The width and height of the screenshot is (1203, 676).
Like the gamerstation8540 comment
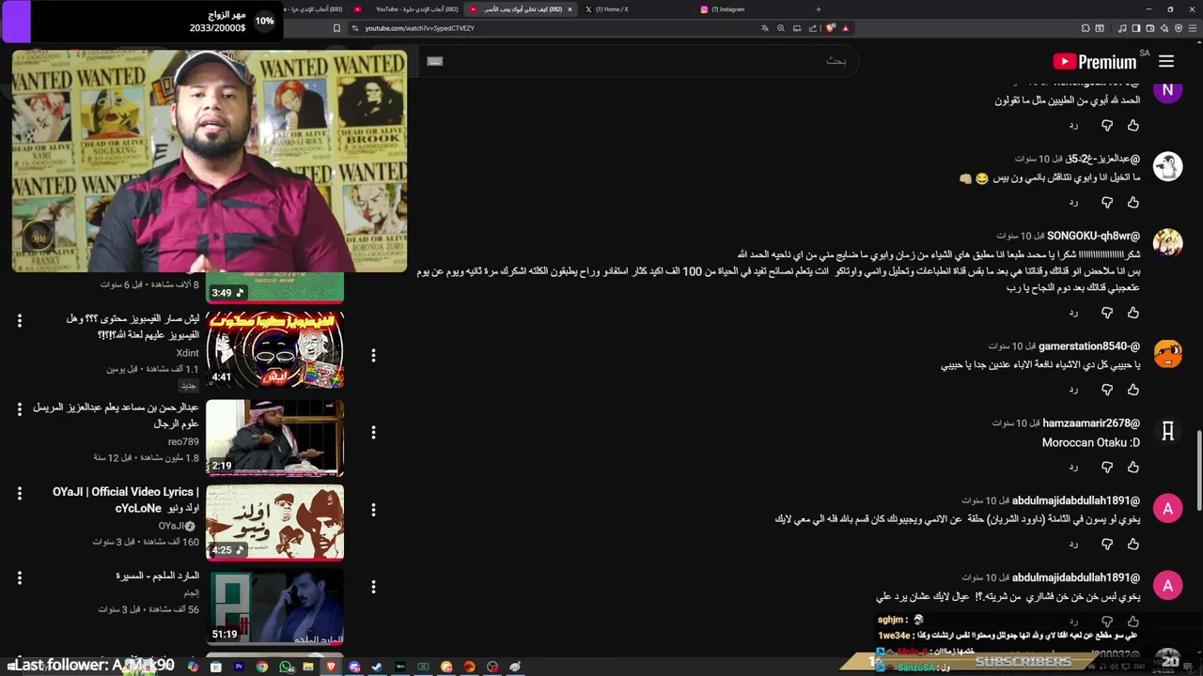[x=1133, y=390]
